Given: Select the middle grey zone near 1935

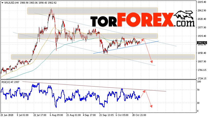Looking at the screenshot, I should (x=88, y=36).
